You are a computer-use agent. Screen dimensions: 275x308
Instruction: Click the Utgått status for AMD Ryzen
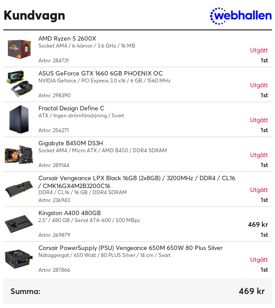[259, 50]
